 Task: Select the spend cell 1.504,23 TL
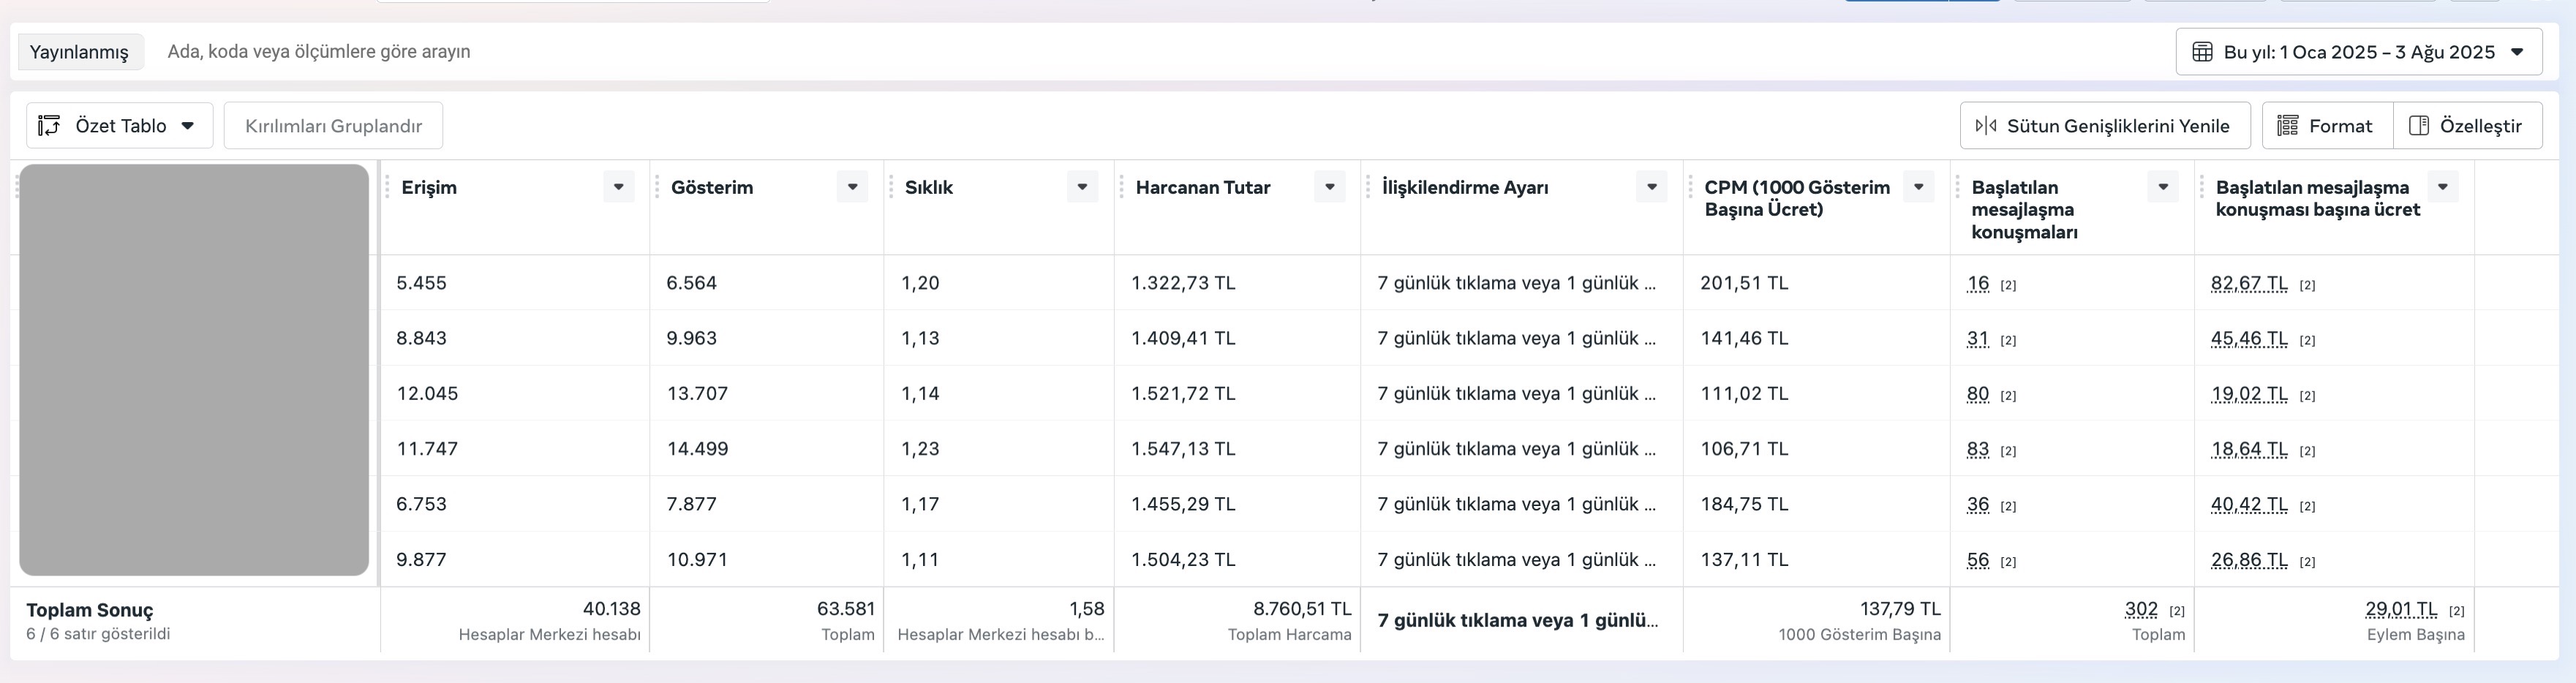pyautogui.click(x=1183, y=560)
